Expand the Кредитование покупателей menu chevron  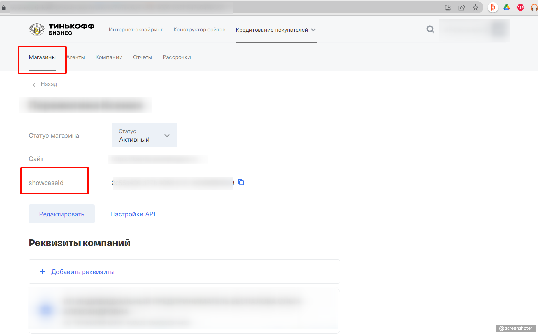point(313,30)
